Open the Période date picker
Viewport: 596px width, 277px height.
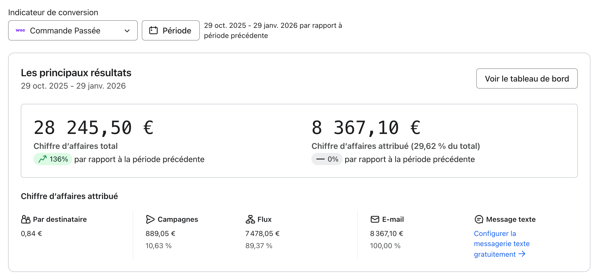tap(171, 30)
